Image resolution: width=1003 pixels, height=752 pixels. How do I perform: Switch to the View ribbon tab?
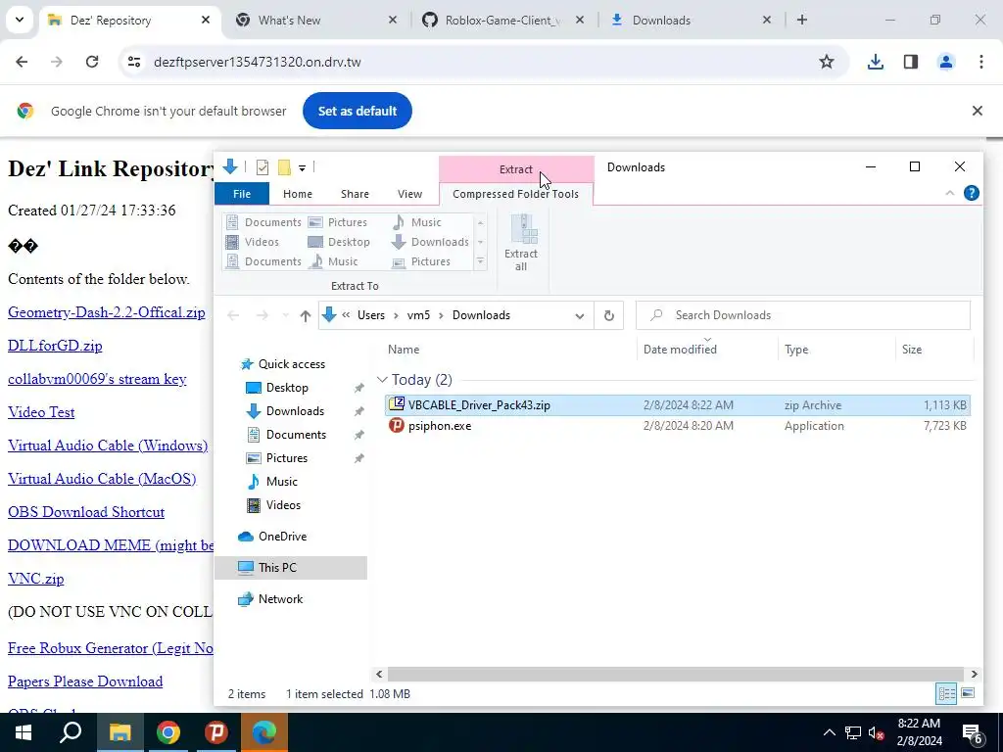point(409,194)
